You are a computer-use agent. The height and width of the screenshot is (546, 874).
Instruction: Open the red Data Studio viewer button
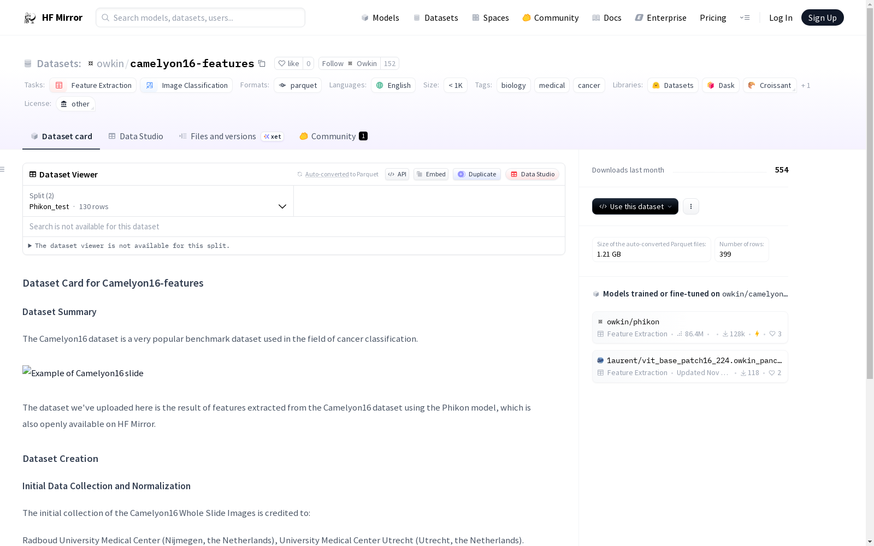click(x=533, y=174)
